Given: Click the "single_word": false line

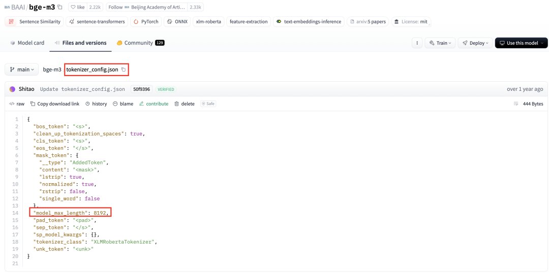Looking at the screenshot, I should click(69, 198).
